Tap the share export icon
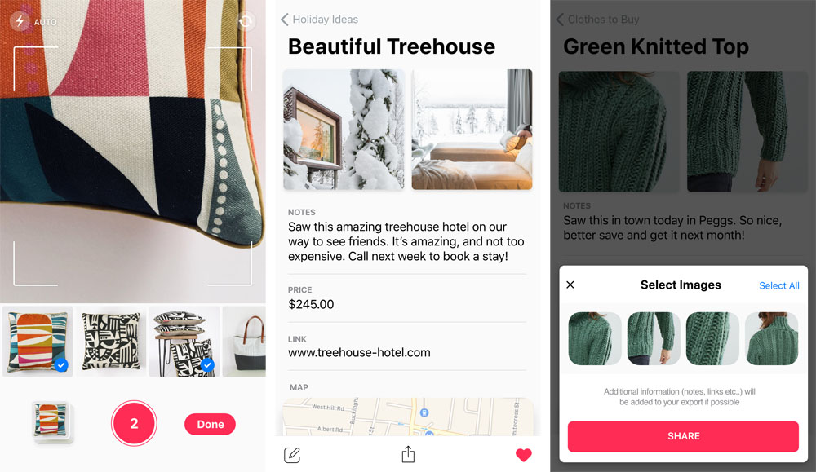 pyautogui.click(x=409, y=454)
